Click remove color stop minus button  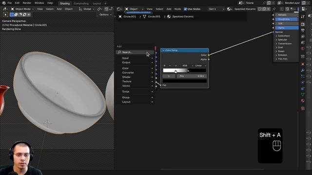pyautogui.click(x=170, y=66)
